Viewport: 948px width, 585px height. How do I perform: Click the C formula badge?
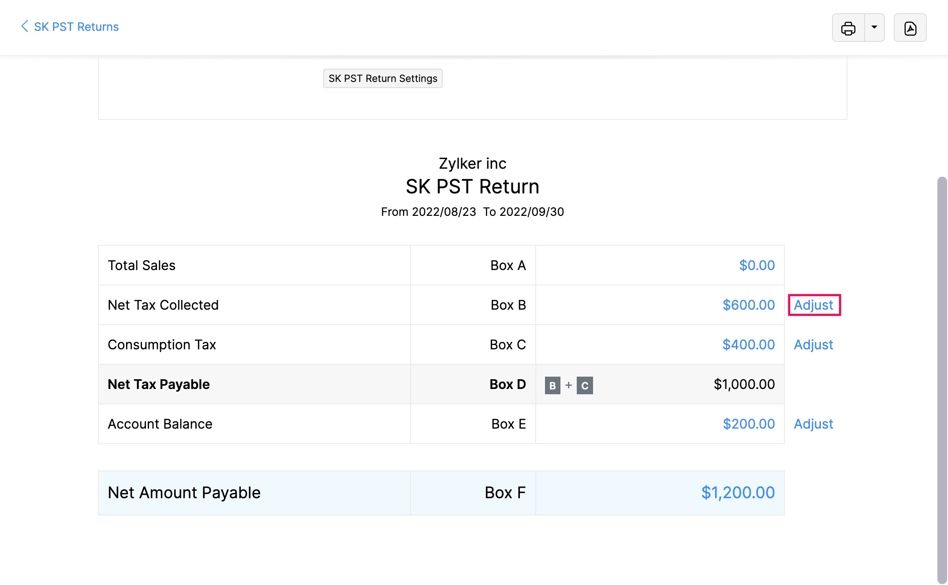point(585,385)
